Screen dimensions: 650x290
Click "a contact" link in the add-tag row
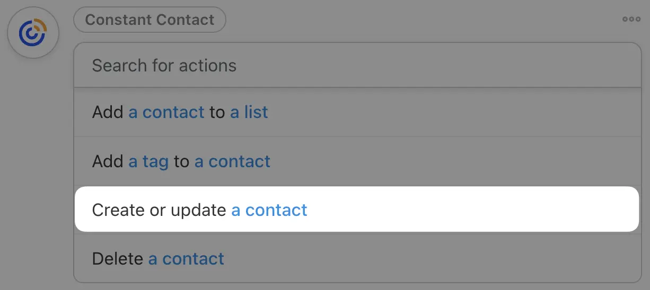coord(232,161)
